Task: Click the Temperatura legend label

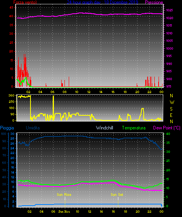Action: (134, 128)
